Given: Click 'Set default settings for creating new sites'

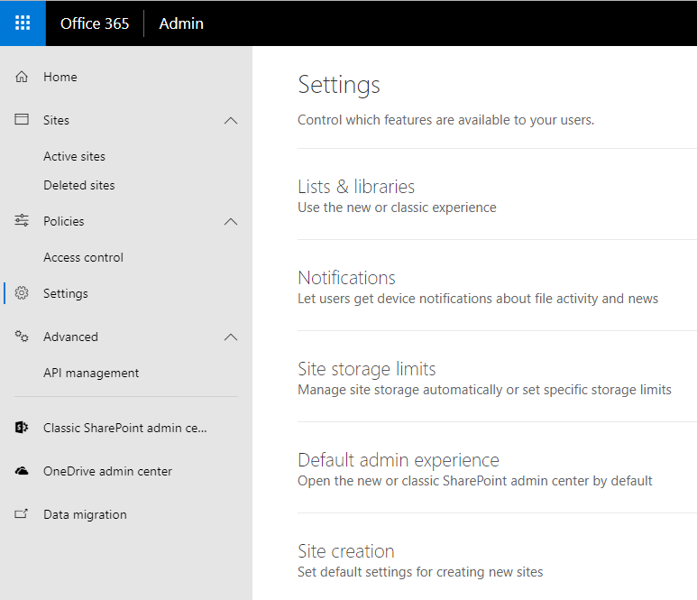Looking at the screenshot, I should tap(420, 572).
